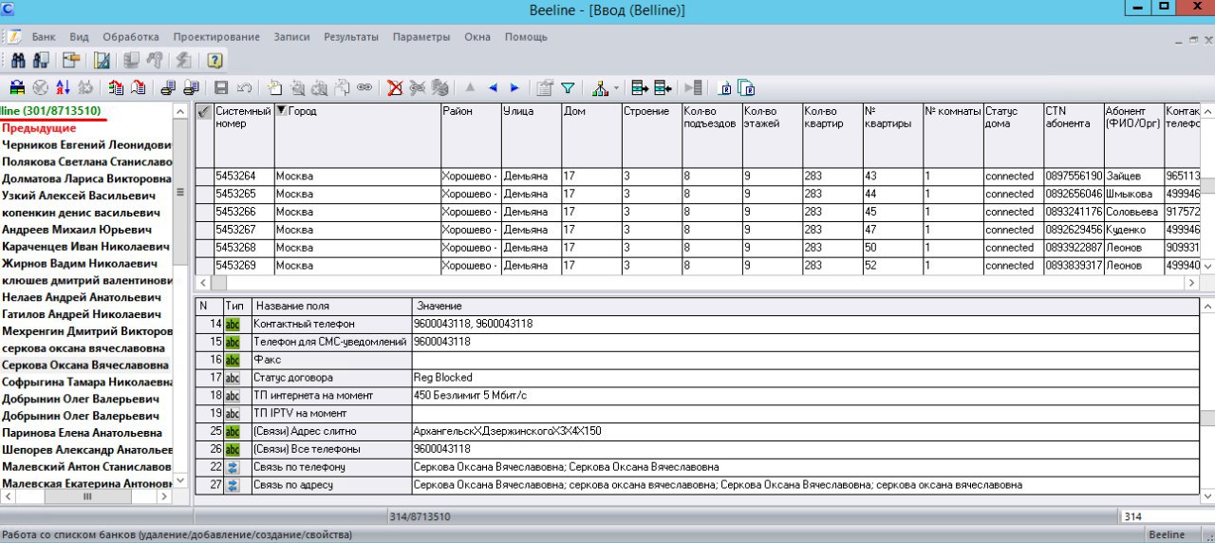
Task: Click the left panel scrollbar up arrow
Action: pos(180,111)
